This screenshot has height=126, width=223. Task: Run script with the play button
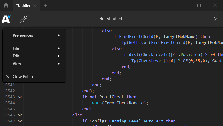[x=215, y=19]
